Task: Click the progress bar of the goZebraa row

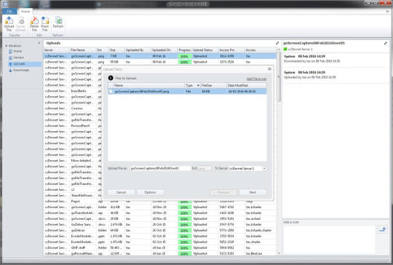Action: click(184, 231)
